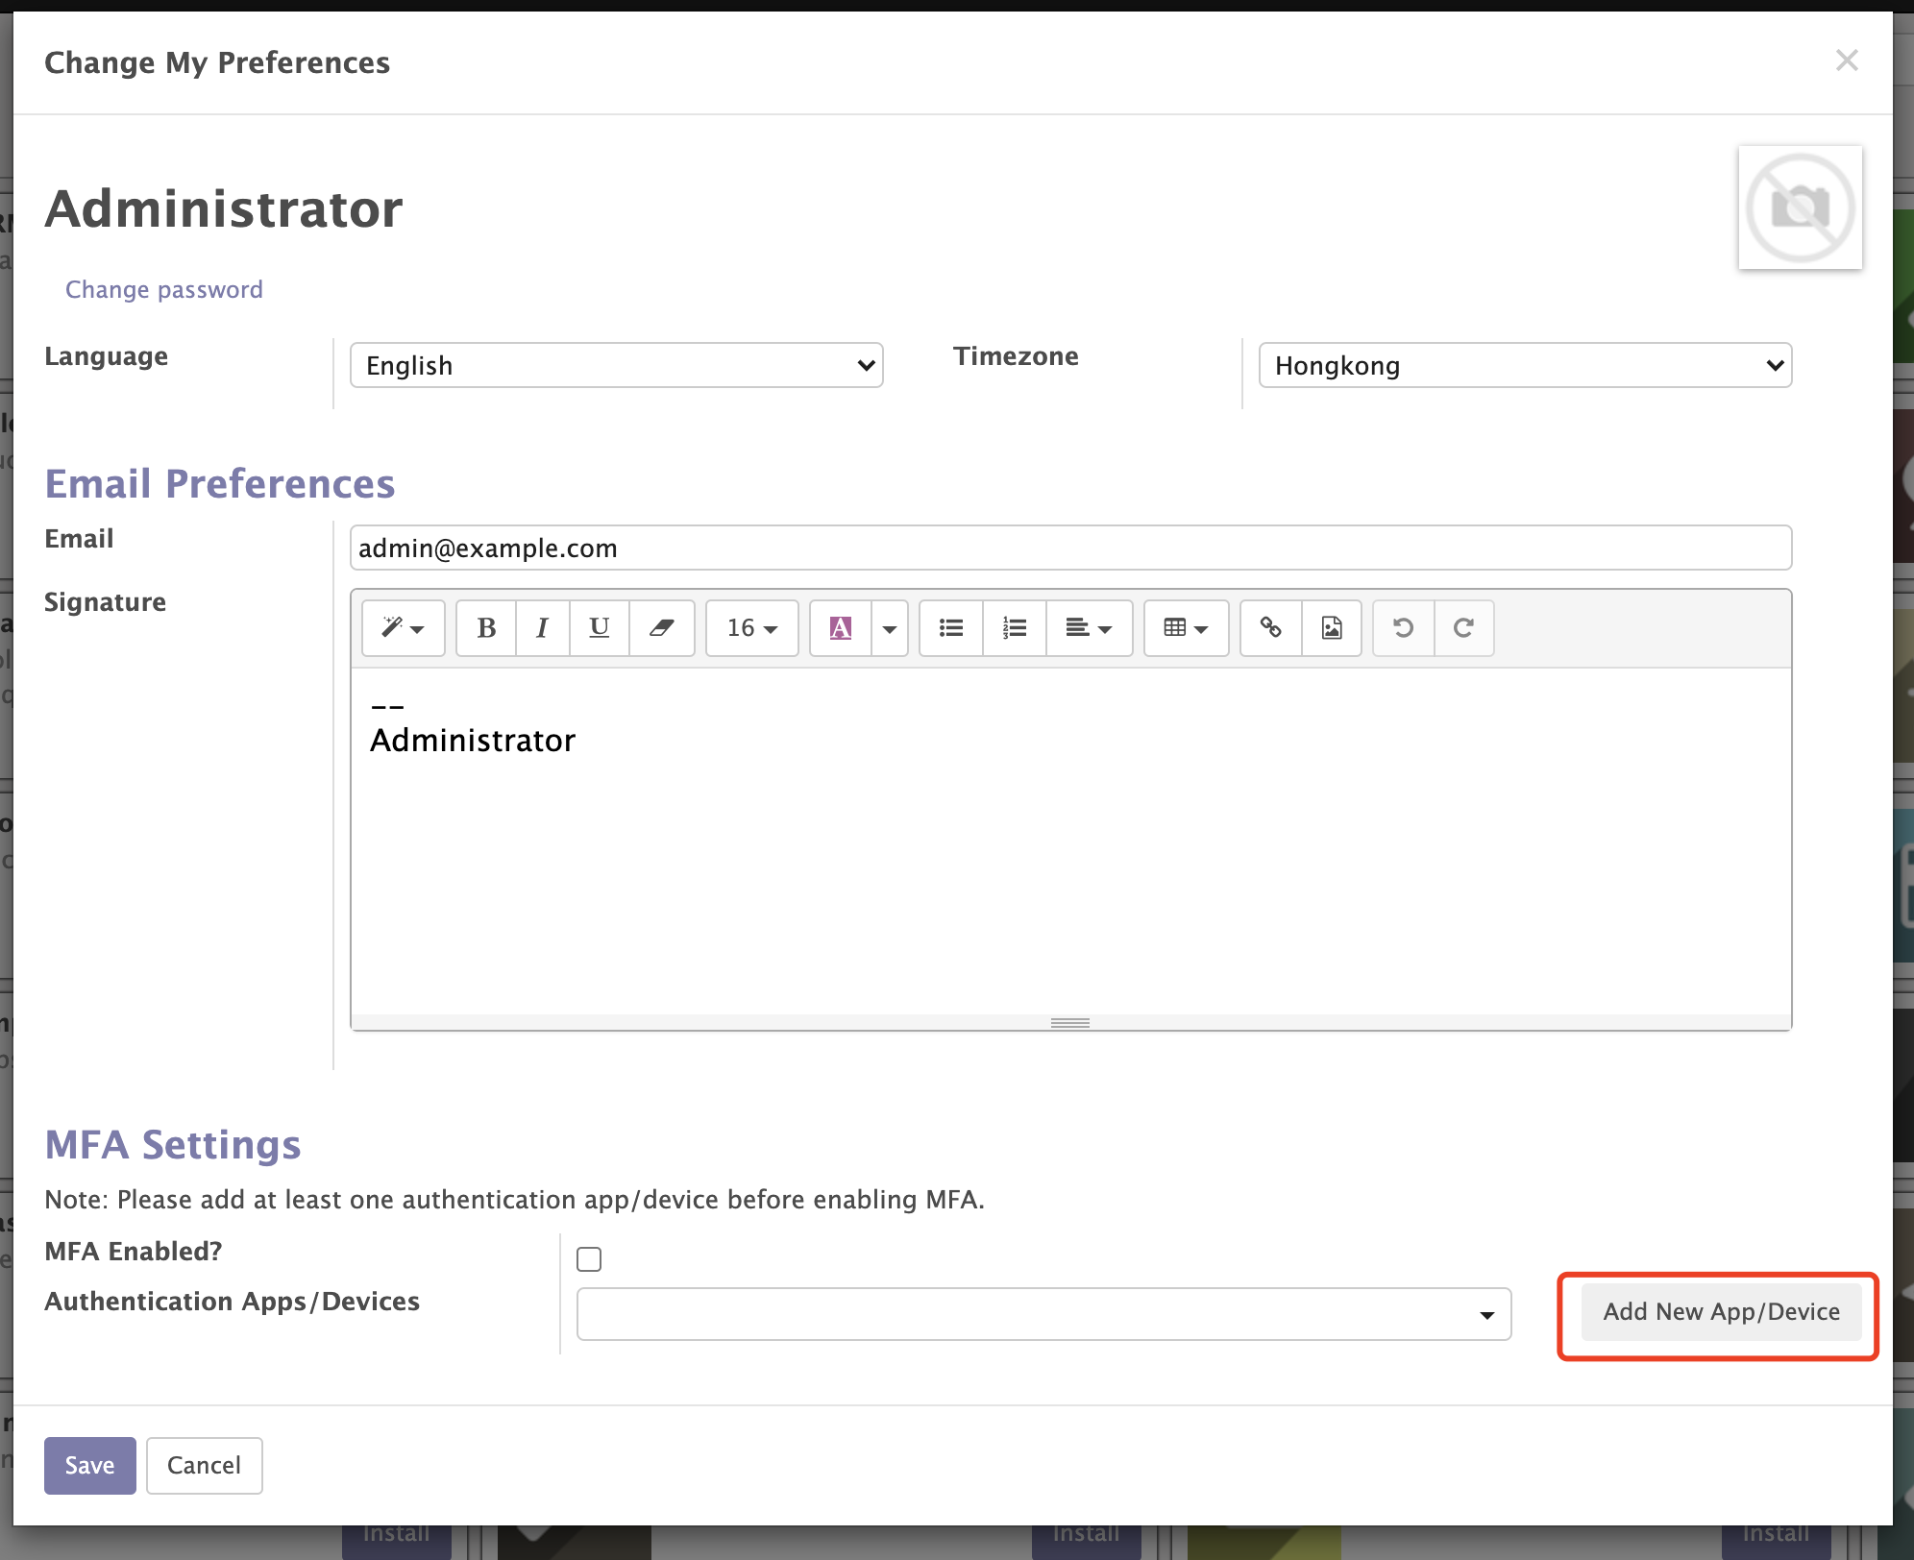
Task: Insert an image into the signature
Action: [1332, 628]
